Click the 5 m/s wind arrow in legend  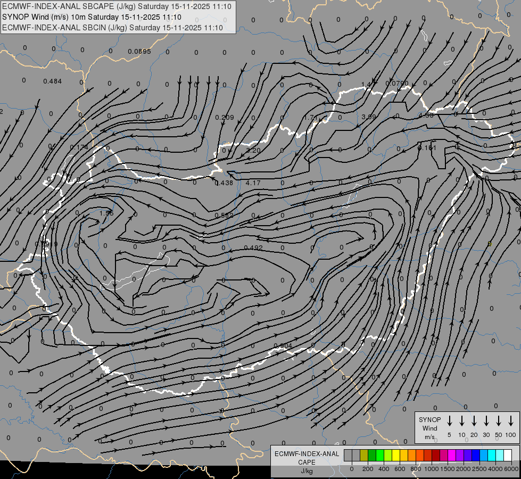click(x=450, y=420)
